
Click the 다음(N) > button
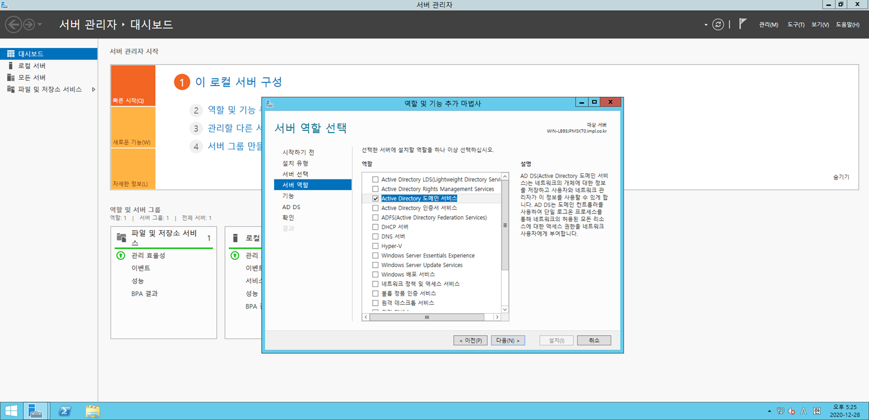click(x=508, y=341)
